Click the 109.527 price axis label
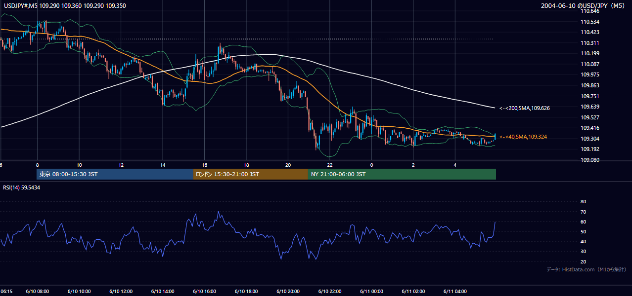This screenshot has height=296, width=632. 589,117
